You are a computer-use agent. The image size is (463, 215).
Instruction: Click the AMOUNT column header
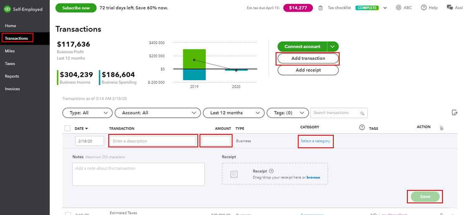pyautogui.click(x=223, y=129)
